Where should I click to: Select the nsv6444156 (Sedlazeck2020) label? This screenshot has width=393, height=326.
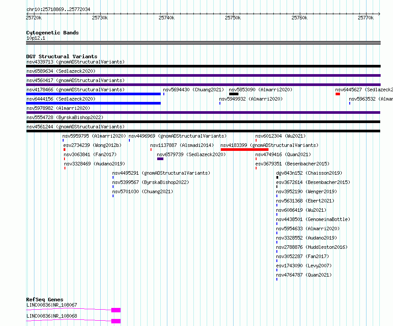tap(61, 99)
